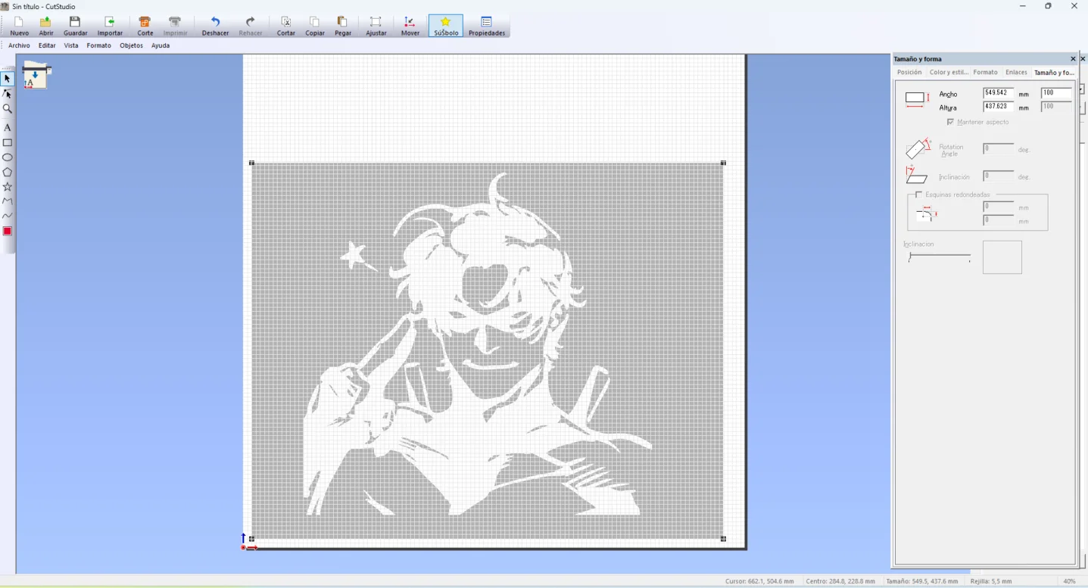
Task: Select the star shape tool
Action: point(8,187)
